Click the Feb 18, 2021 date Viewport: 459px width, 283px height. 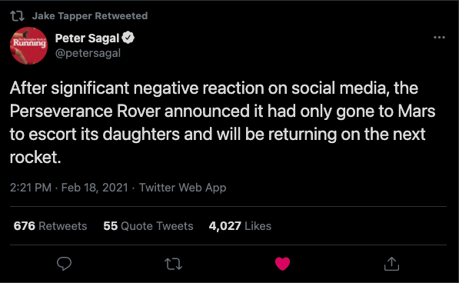point(95,188)
